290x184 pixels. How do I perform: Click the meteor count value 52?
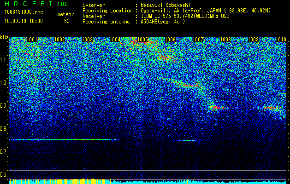pos(67,21)
